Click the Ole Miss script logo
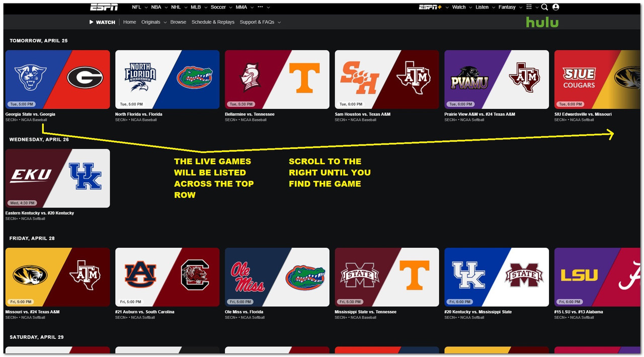Viewport: 644px width, 357px height. [x=248, y=276]
